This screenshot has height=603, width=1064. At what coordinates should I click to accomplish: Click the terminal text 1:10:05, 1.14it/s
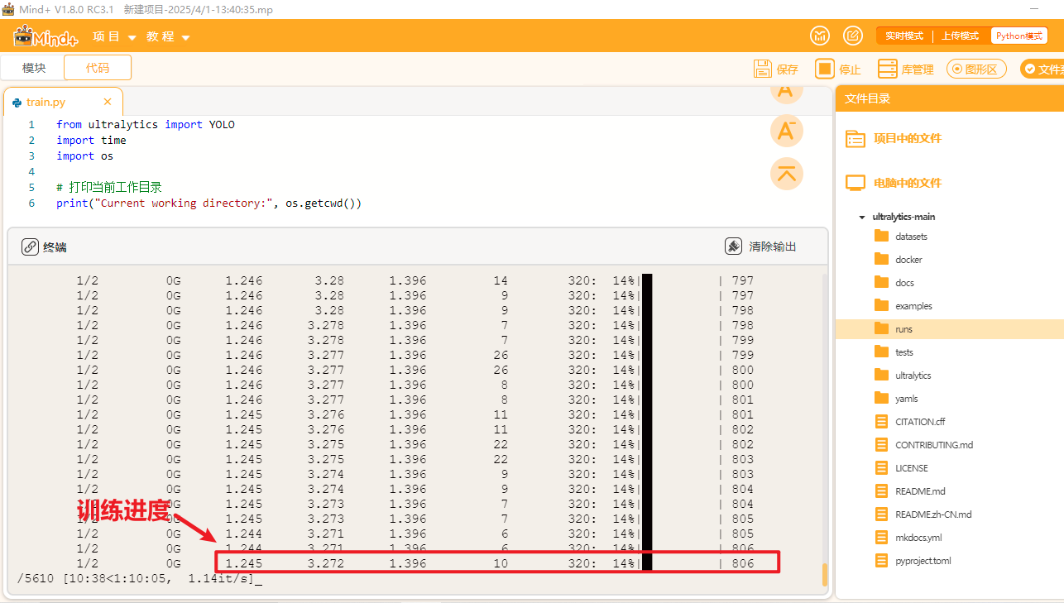point(183,578)
